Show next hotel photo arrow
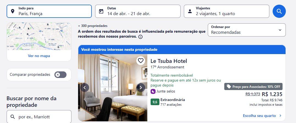This screenshot has width=296, height=123. pyautogui.click(x=141, y=88)
